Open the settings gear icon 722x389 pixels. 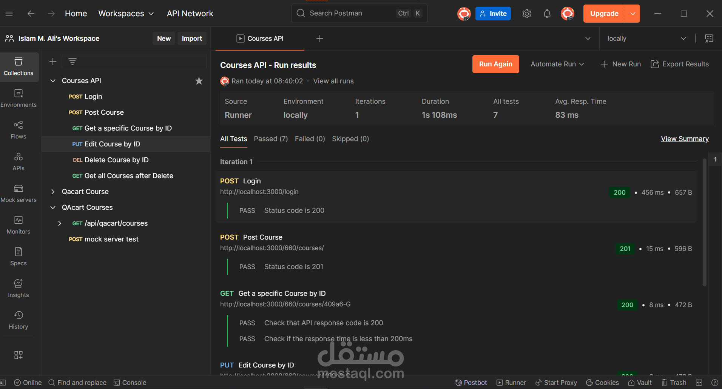[x=527, y=14]
